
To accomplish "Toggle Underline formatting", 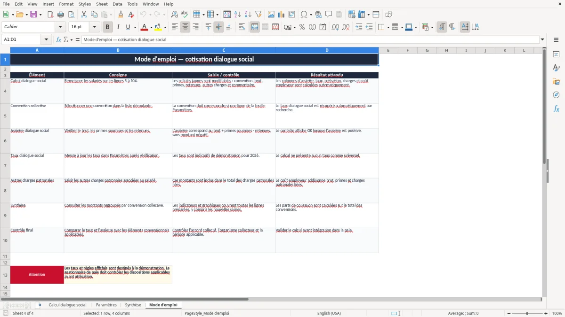I will click(x=128, y=27).
